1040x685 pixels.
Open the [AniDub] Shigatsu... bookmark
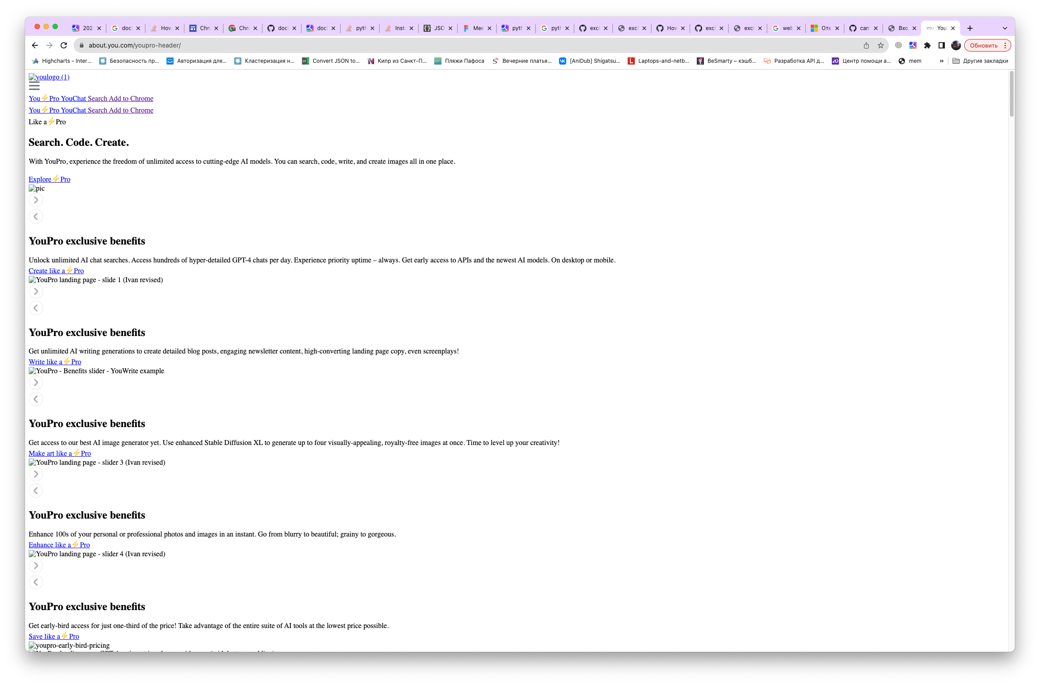pos(590,61)
